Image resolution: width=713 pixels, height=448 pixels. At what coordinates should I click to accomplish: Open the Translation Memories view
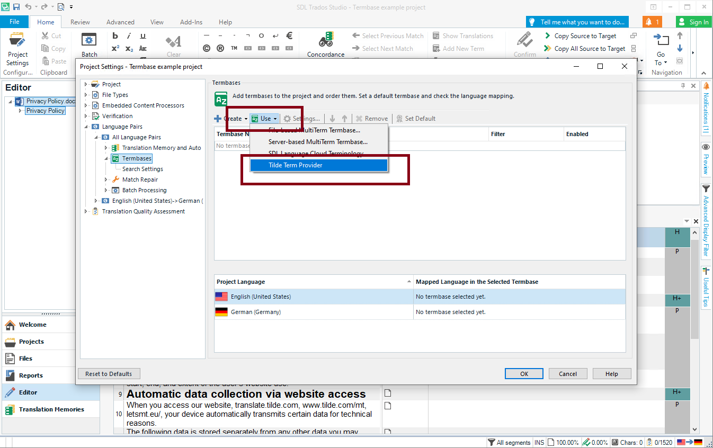click(51, 409)
